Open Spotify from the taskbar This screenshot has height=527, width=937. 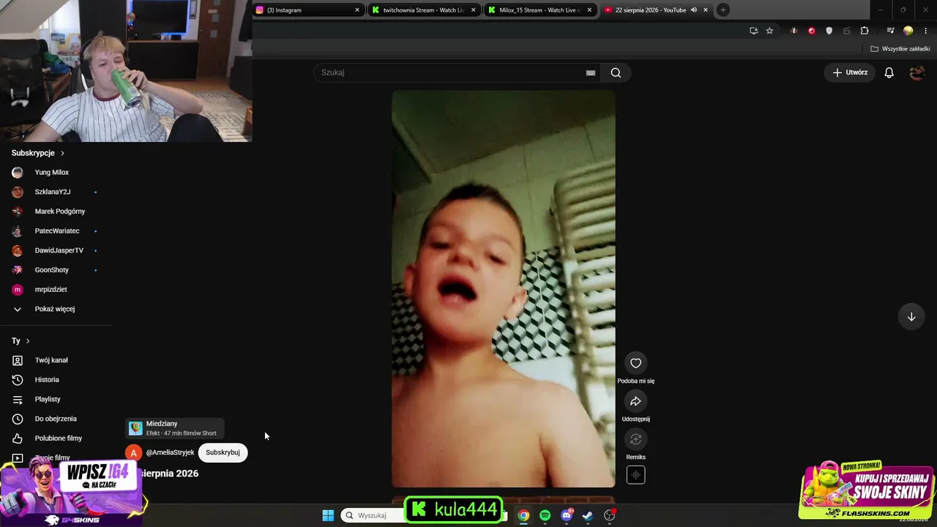tap(545, 515)
